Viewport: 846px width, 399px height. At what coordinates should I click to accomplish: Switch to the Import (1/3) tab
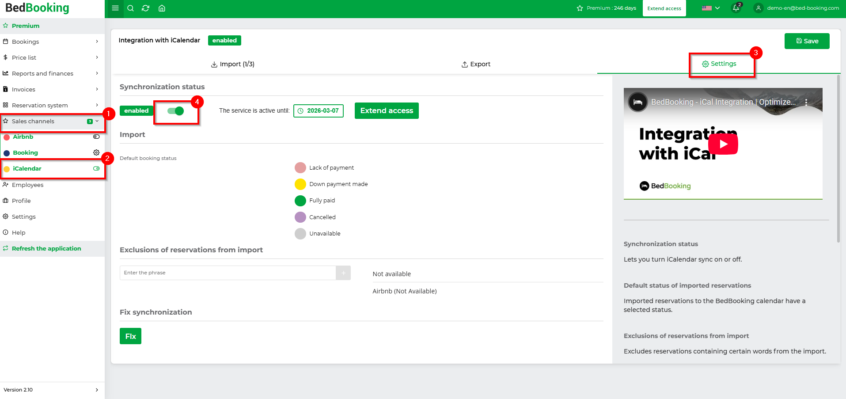(x=233, y=64)
